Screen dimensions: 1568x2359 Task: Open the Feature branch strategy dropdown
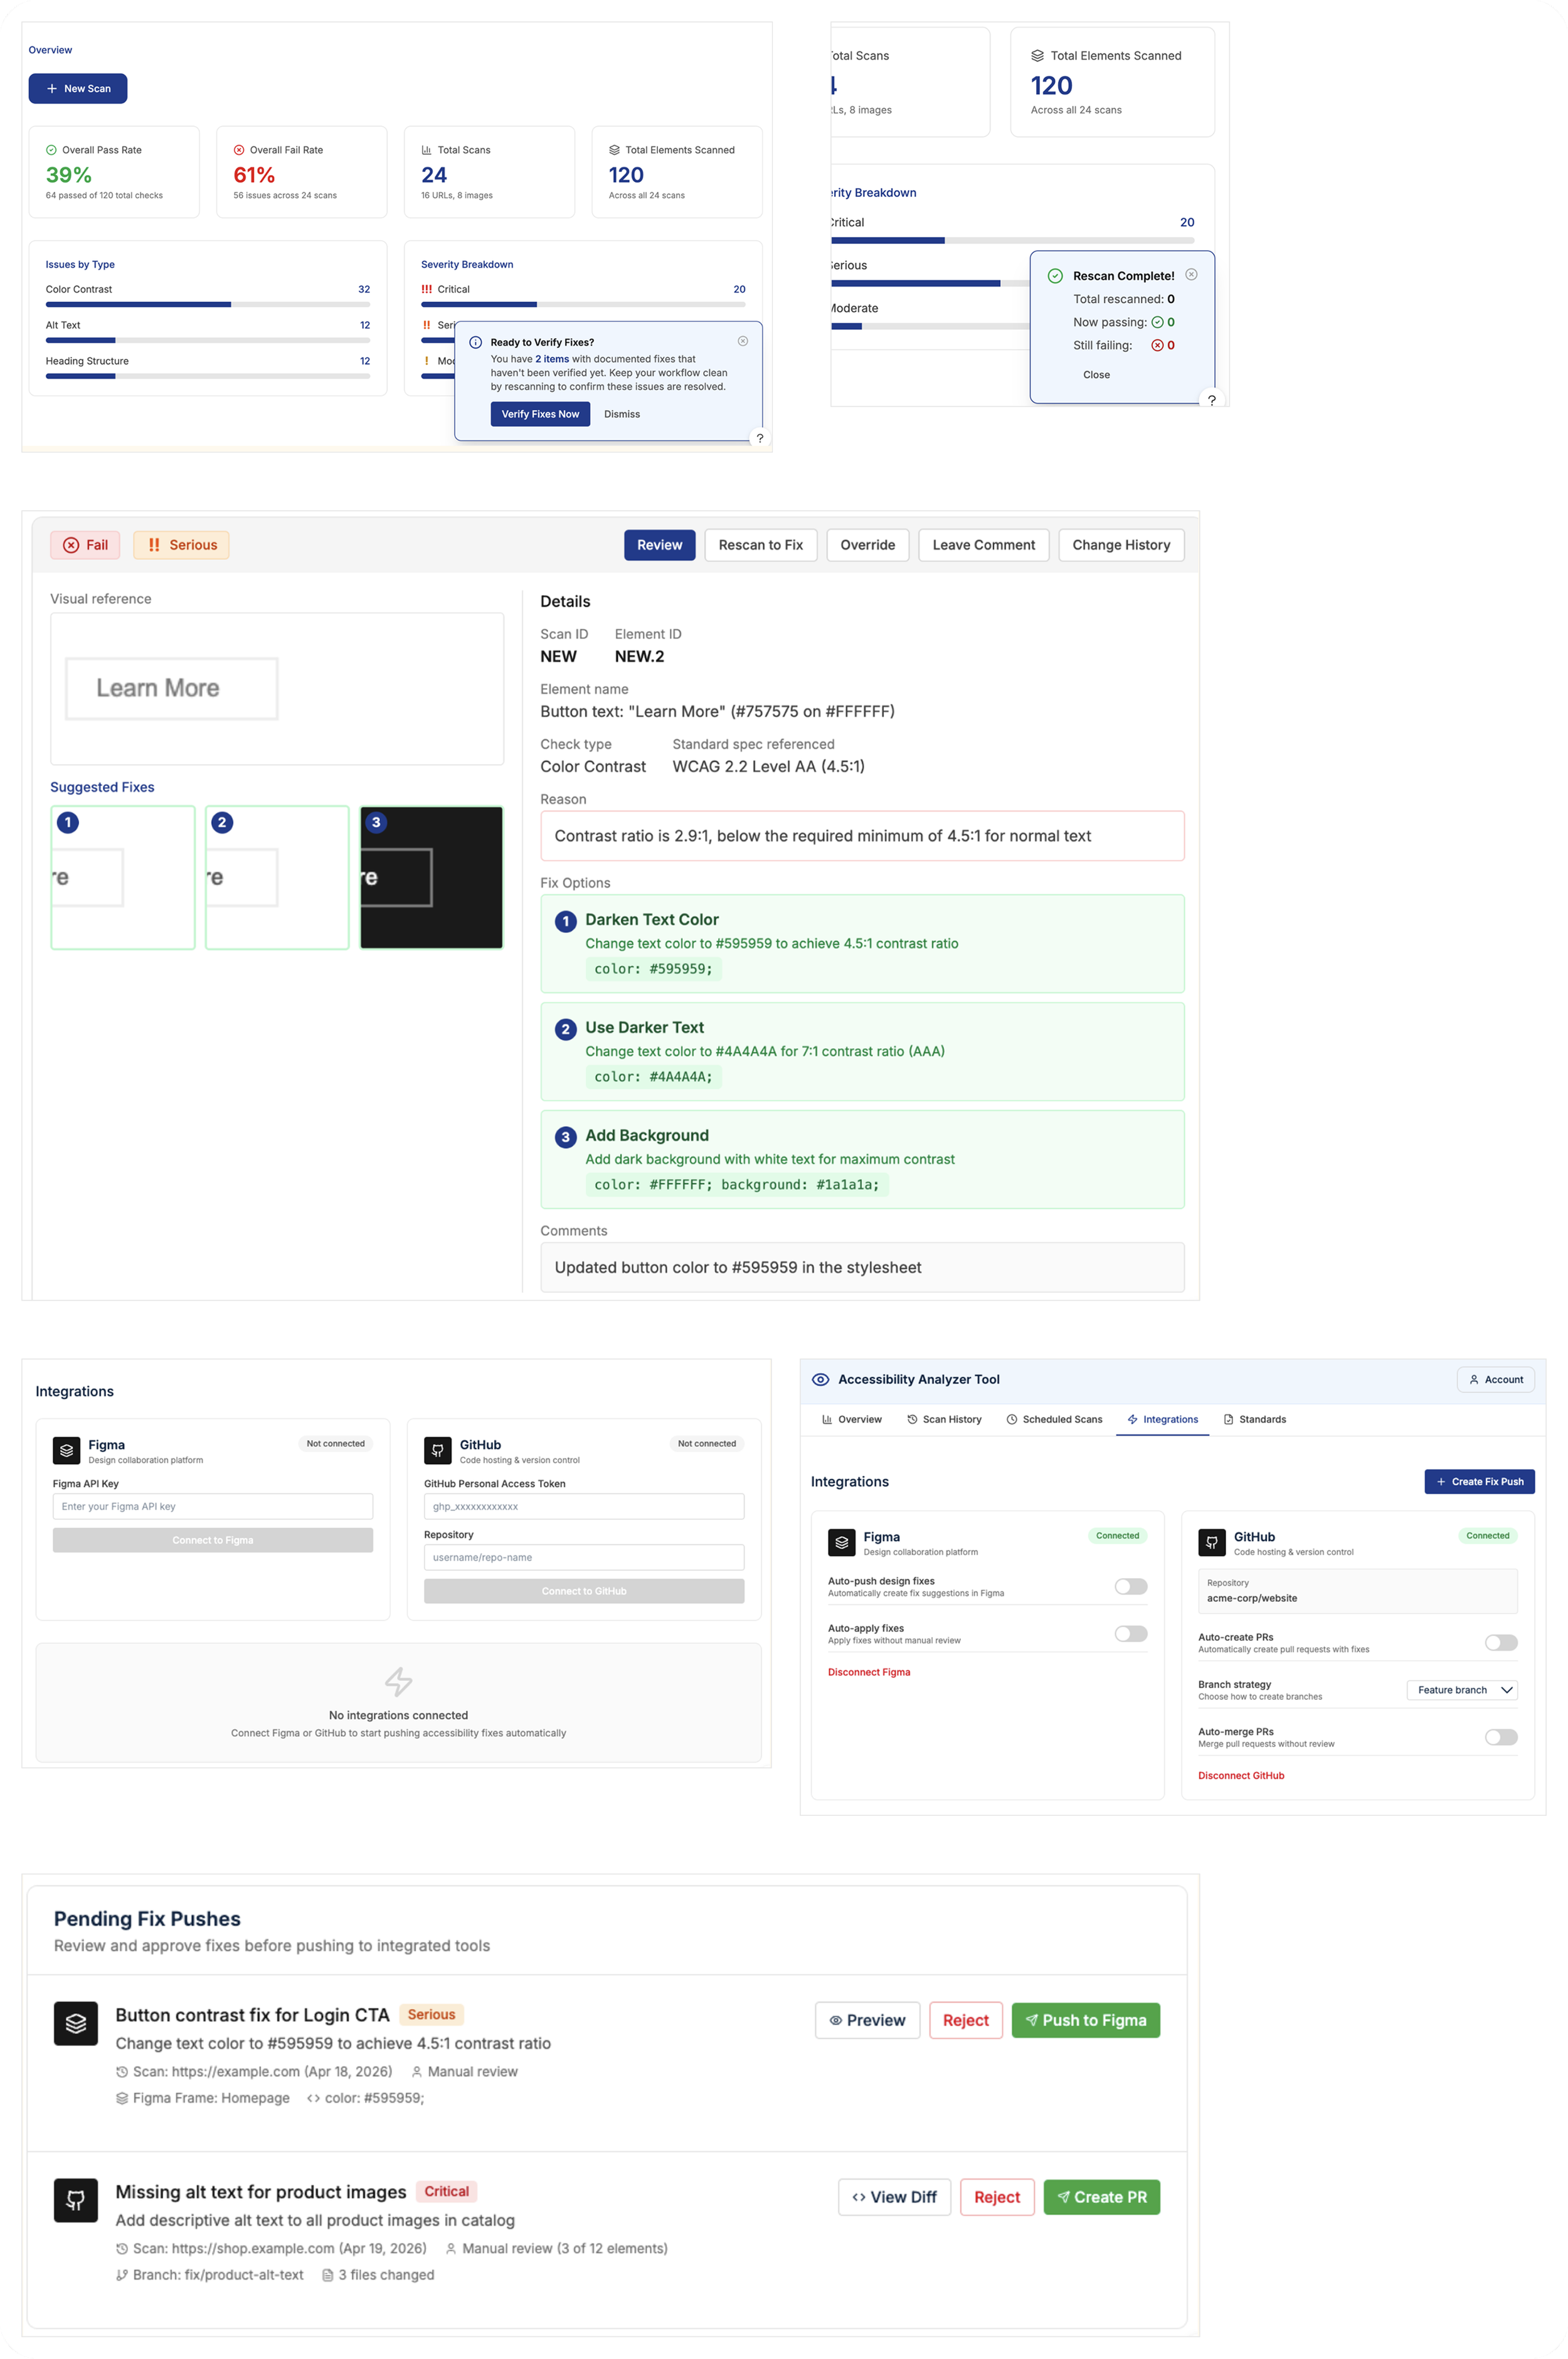point(1461,1690)
